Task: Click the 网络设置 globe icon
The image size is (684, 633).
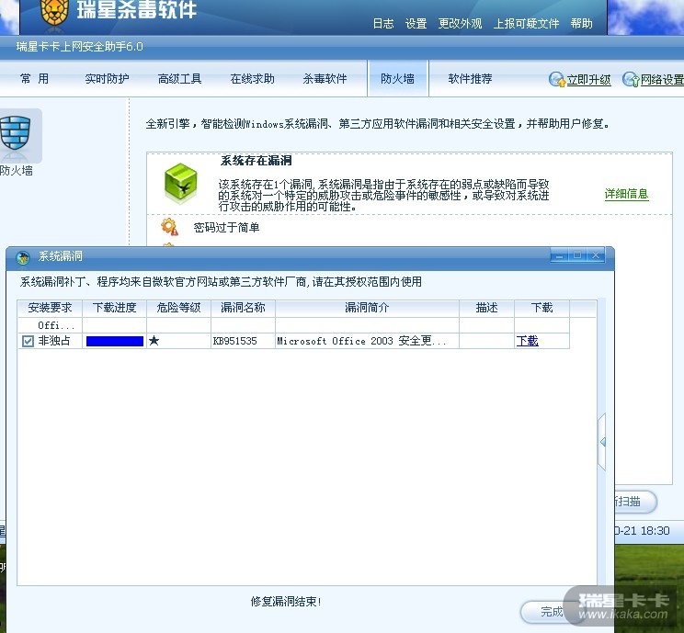Action: point(631,79)
